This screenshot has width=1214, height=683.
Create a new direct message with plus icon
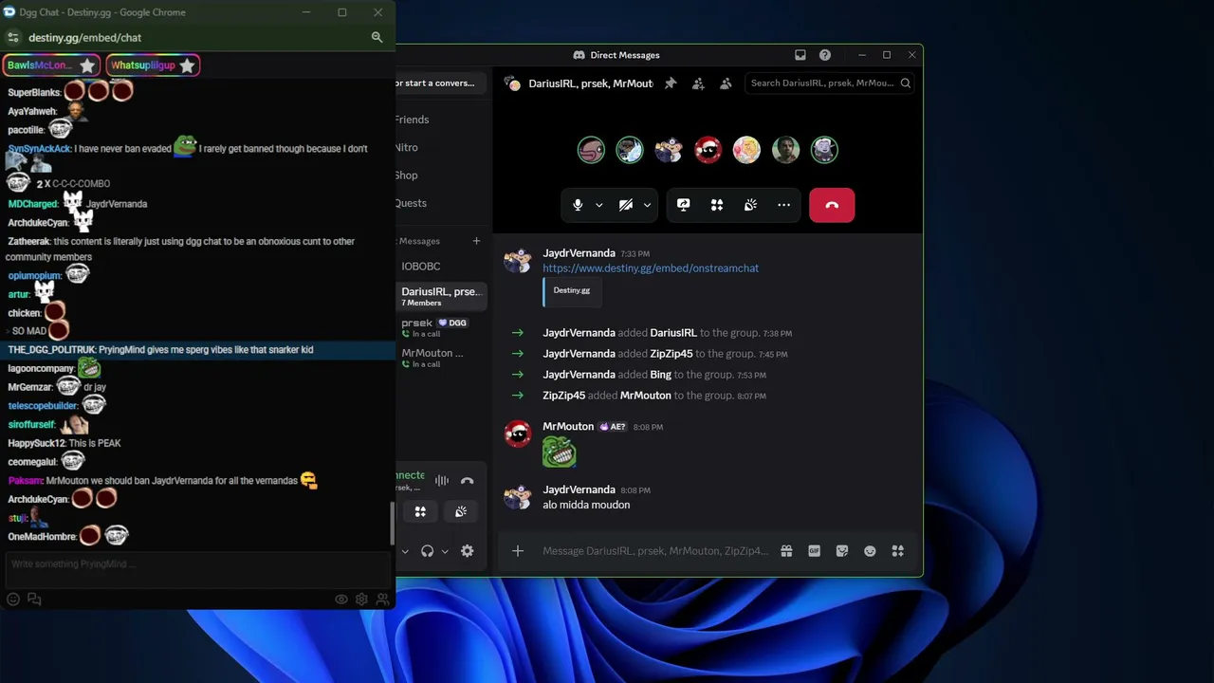click(476, 241)
